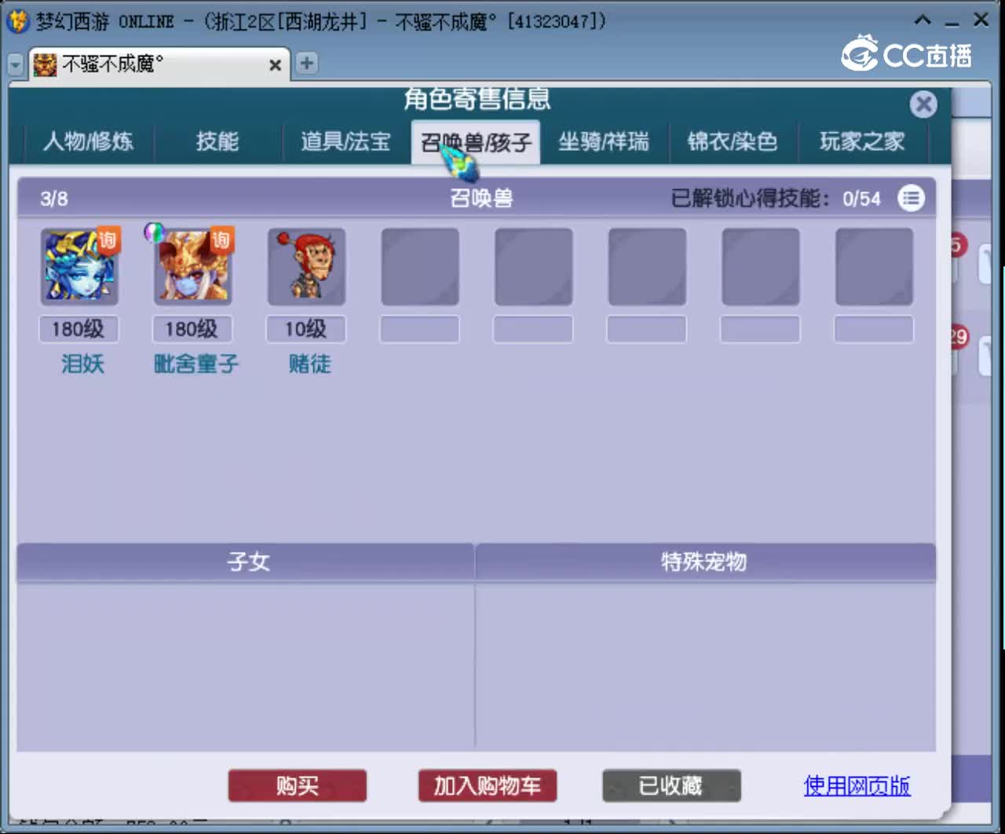Click the game logo icon in title bar
1005x834 pixels.
point(17,21)
